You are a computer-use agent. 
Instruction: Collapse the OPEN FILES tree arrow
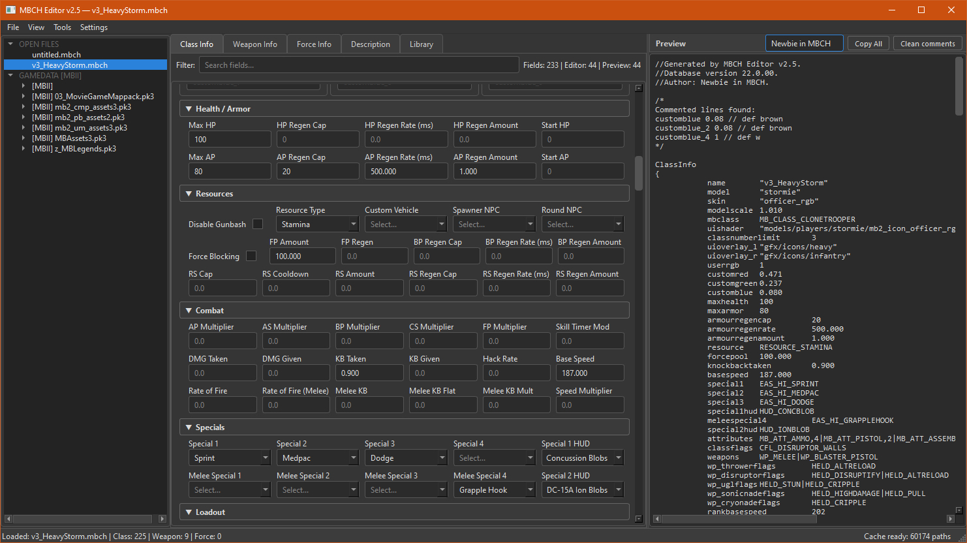(x=10, y=44)
